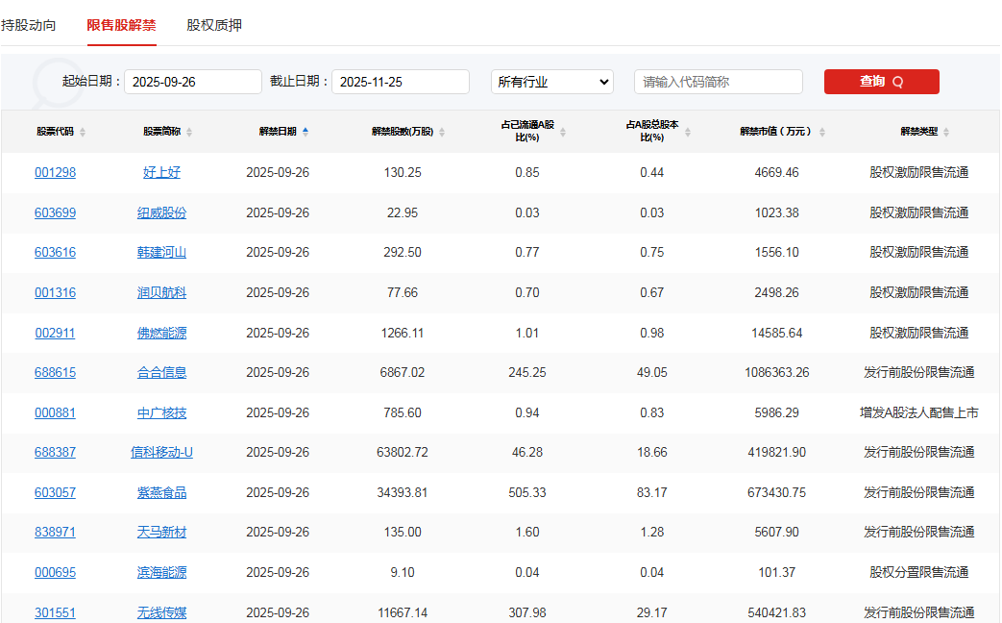The width and height of the screenshot is (1002, 623).
Task: Select the 83.17 share capital ratio cell
Action: (x=651, y=493)
